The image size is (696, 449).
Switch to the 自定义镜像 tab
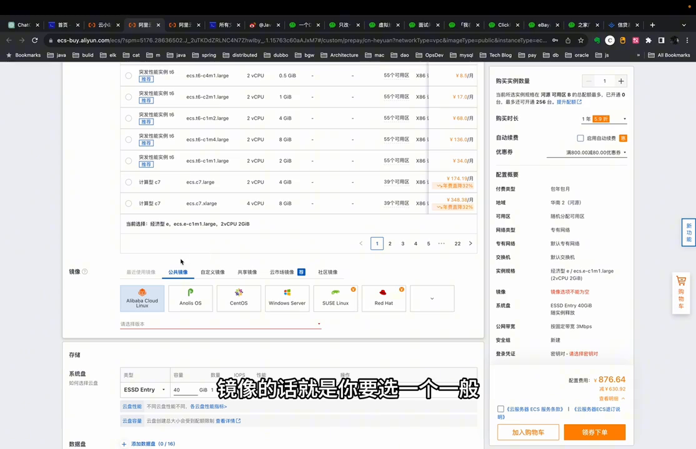[x=212, y=272]
